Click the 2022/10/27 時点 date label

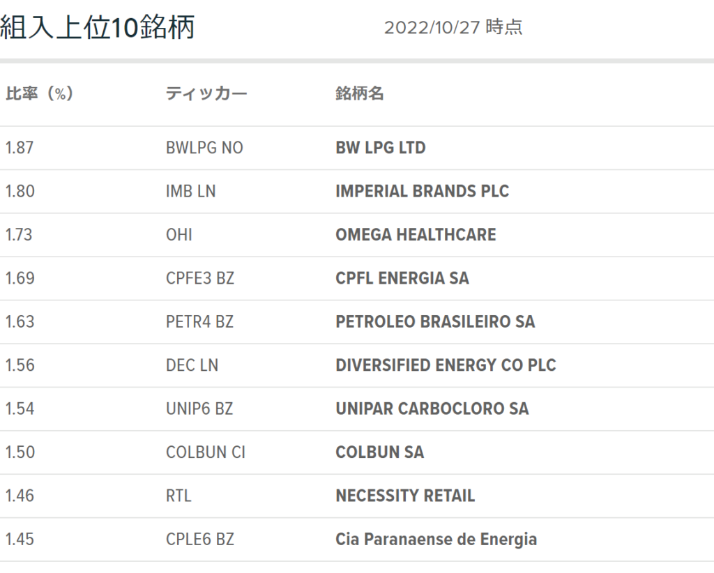pyautogui.click(x=453, y=28)
